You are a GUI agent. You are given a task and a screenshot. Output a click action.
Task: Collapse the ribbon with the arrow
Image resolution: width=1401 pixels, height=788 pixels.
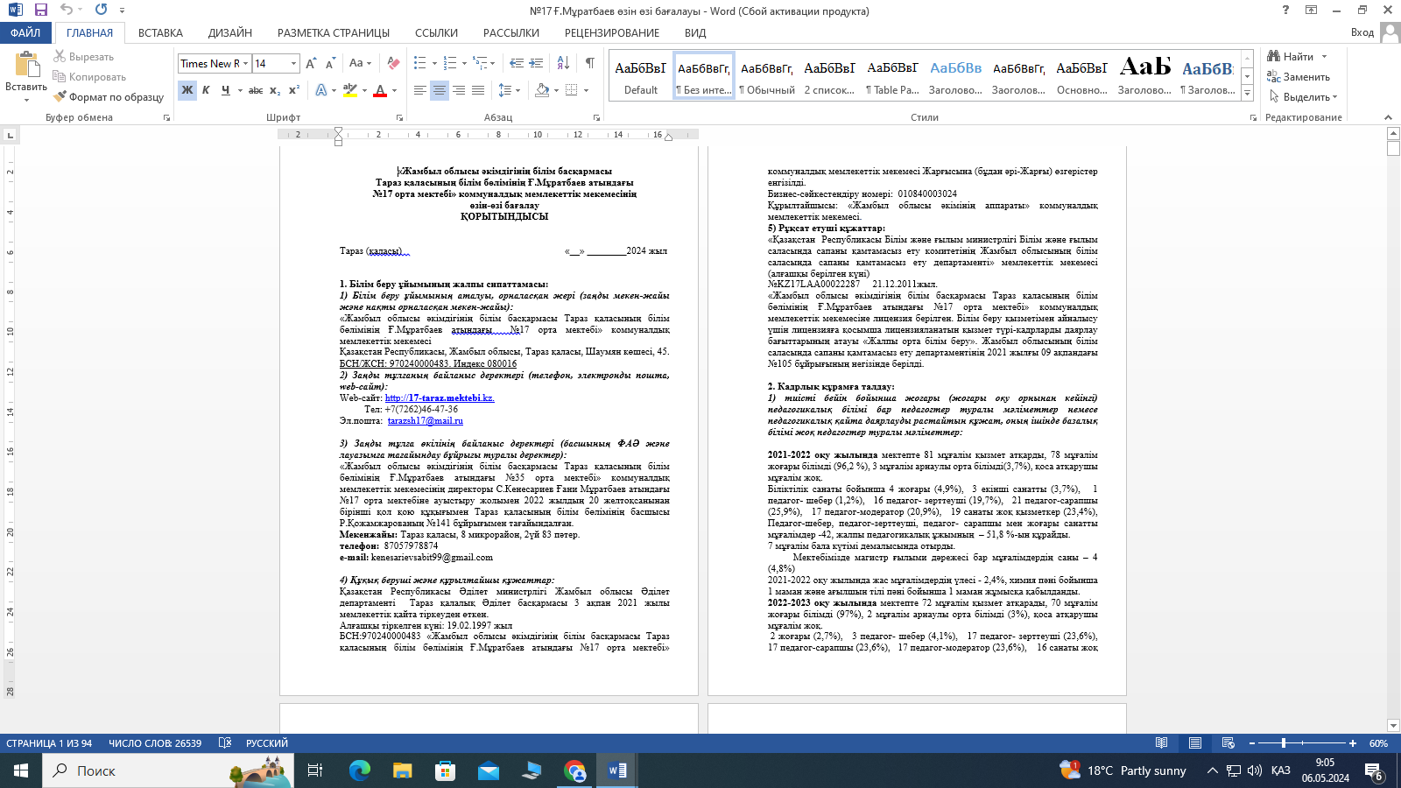tap(1388, 117)
